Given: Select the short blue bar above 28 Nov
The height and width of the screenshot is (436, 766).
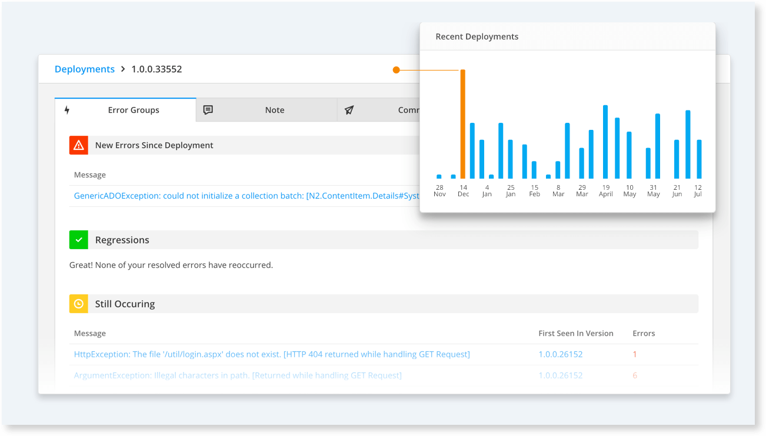Looking at the screenshot, I should pyautogui.click(x=439, y=176).
